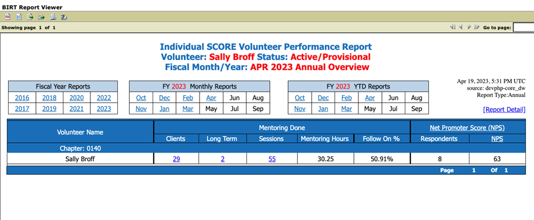Click Sep in the YTD Reports grid
Screen dimensions: 534x220
pyautogui.click(x=416, y=109)
